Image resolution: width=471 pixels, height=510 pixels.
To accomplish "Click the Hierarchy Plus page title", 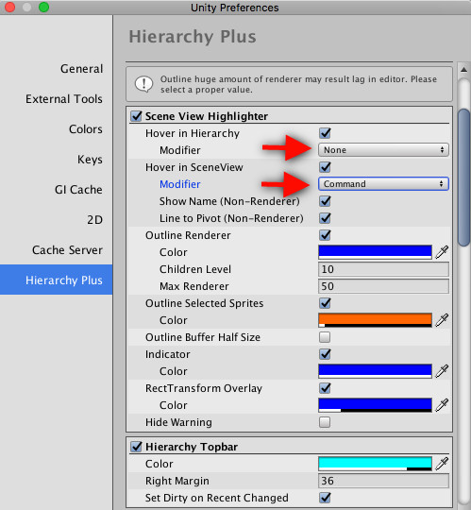I will 193,37.
